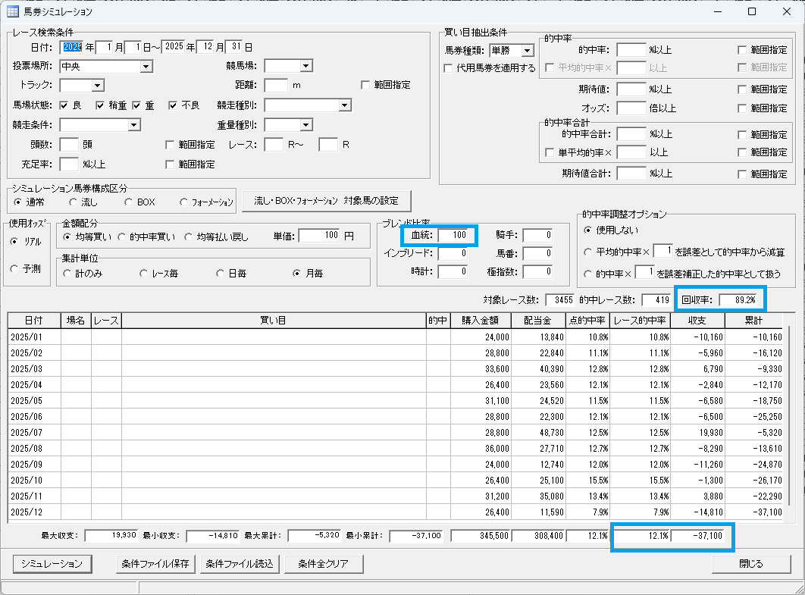Click the 騎手 blend ratio field

[x=537, y=235]
